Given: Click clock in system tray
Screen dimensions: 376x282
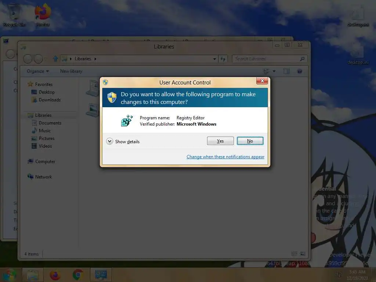Looking at the screenshot, I should click(357, 275).
